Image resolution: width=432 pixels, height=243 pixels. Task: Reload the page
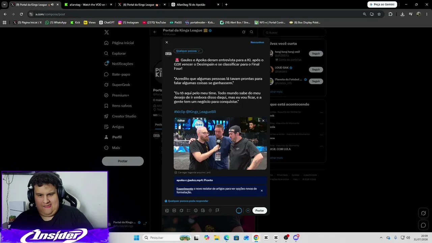[x=21, y=14]
